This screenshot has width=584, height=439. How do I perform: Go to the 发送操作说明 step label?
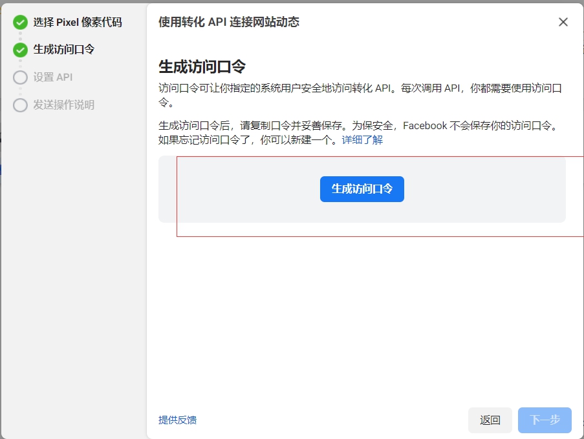point(64,105)
